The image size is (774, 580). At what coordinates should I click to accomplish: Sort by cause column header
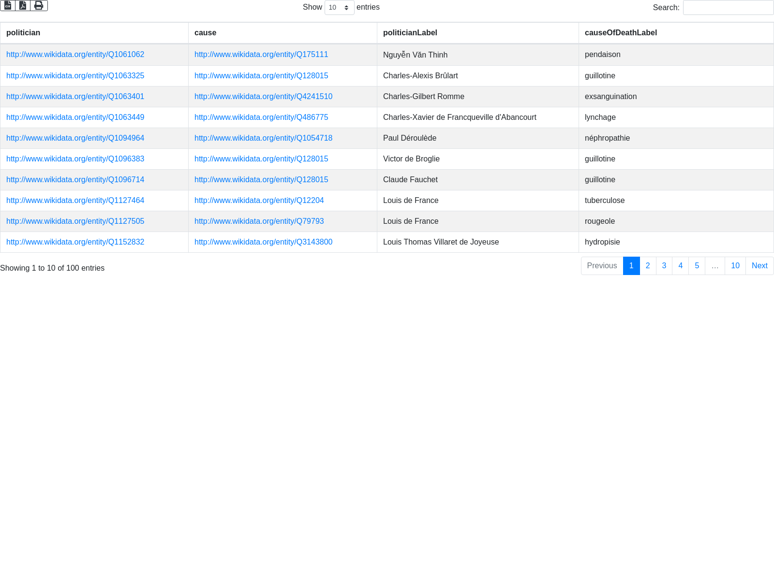[283, 33]
